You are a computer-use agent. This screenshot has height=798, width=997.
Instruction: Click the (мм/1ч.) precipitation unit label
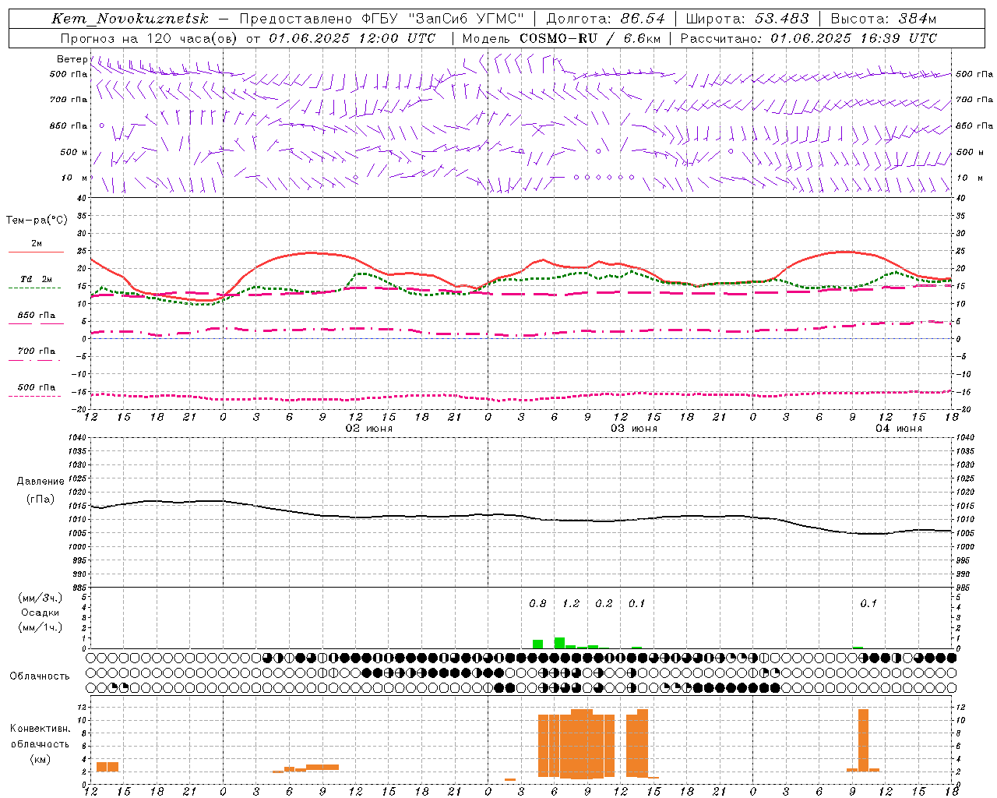tap(40, 627)
